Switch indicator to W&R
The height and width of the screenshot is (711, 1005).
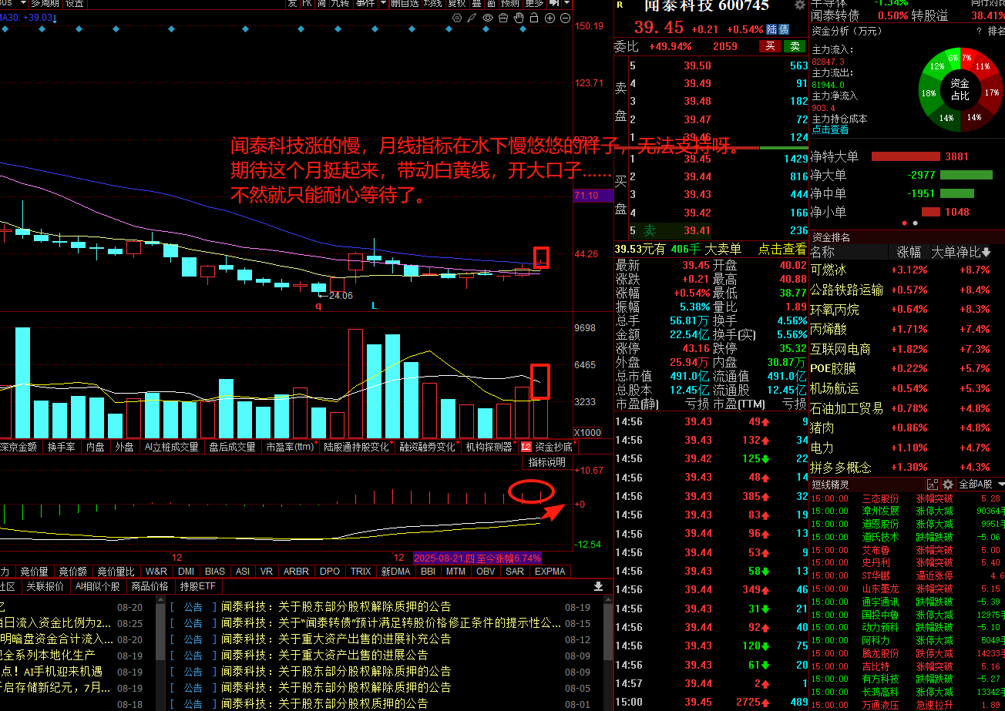tap(156, 572)
